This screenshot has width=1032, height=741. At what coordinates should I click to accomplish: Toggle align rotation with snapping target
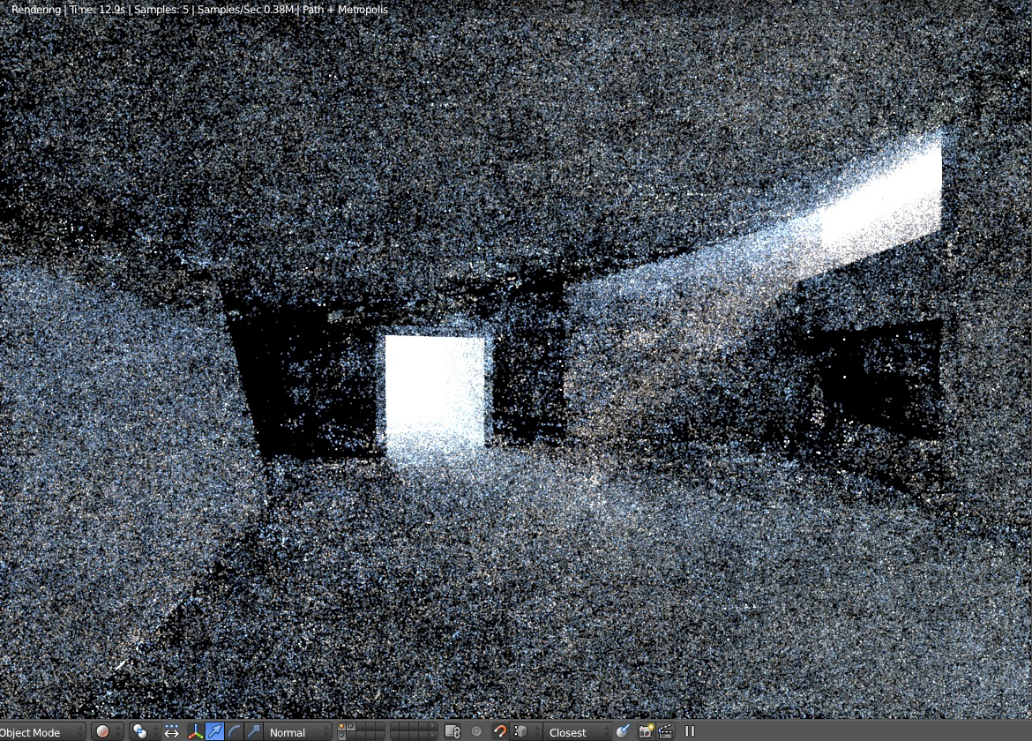623,732
